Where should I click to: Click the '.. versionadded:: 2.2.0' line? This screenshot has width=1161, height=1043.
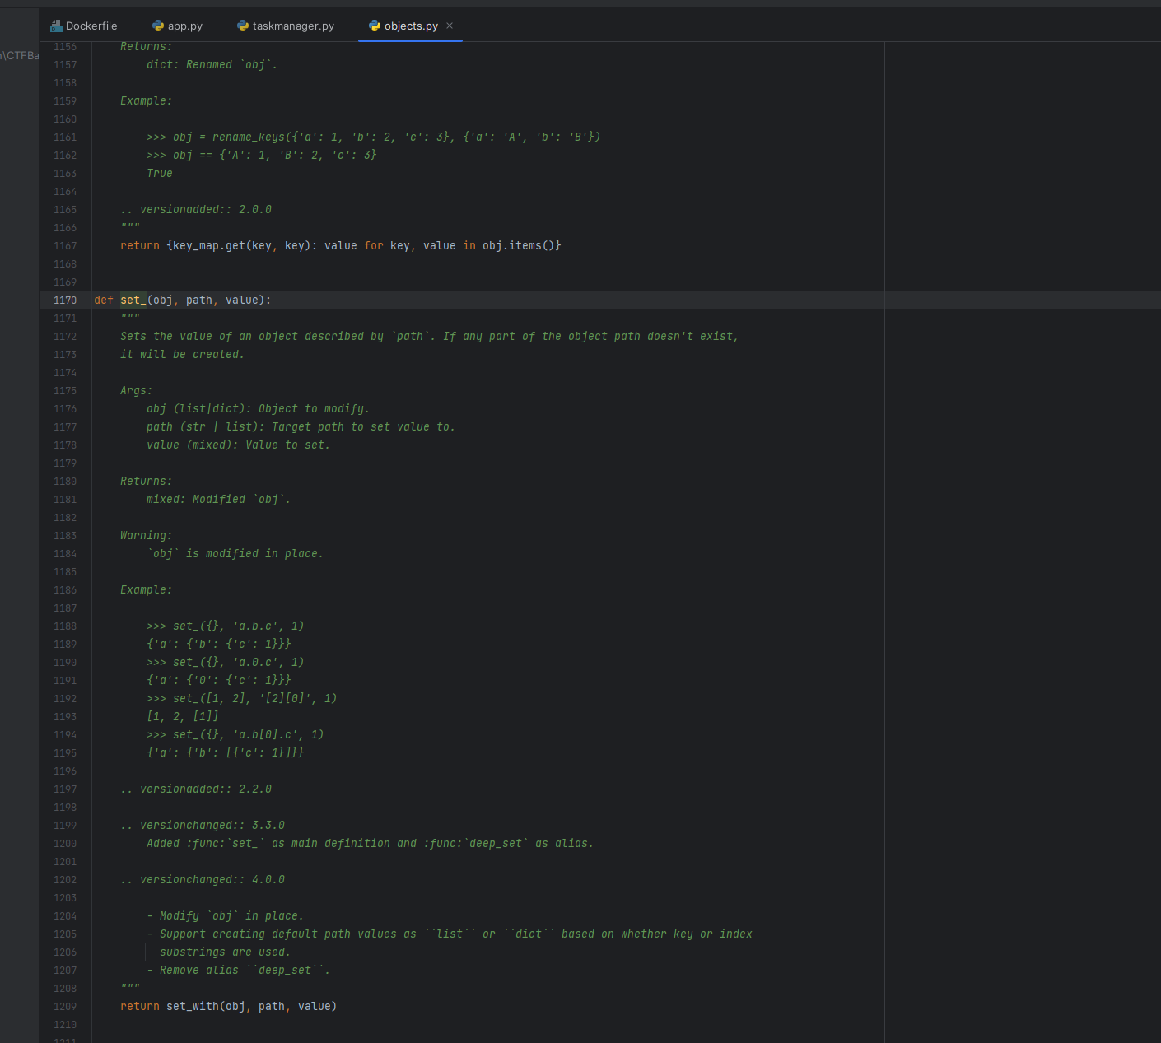pos(196,789)
